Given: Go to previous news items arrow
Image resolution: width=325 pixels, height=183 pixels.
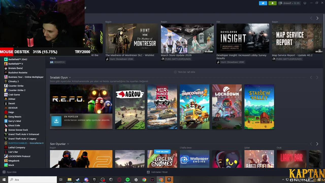Looking at the screenshot, I should [x=311, y=18].
